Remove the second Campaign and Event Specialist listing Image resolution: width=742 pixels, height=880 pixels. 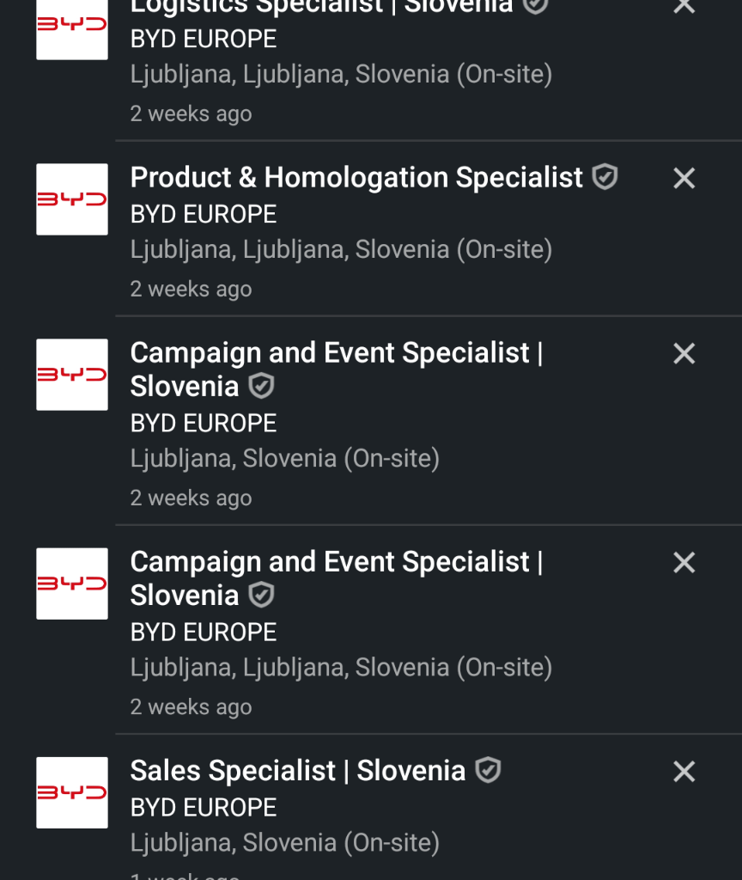(684, 562)
